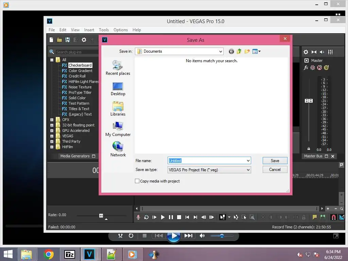
Task: Open Save as type dropdown
Action: (x=209, y=170)
